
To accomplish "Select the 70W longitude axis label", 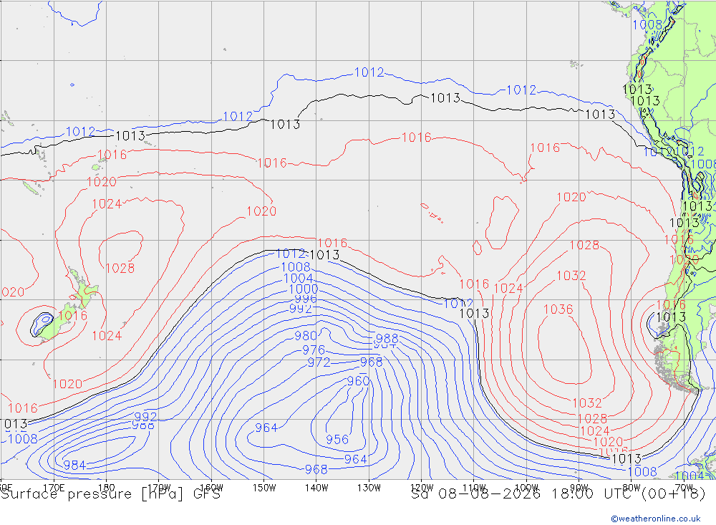I will (684, 488).
